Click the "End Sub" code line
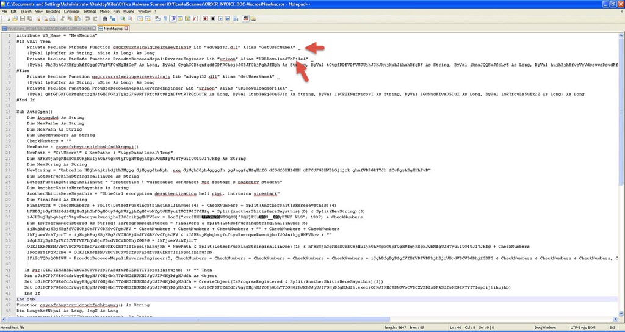This screenshot has width=625, height=332. pos(24,299)
